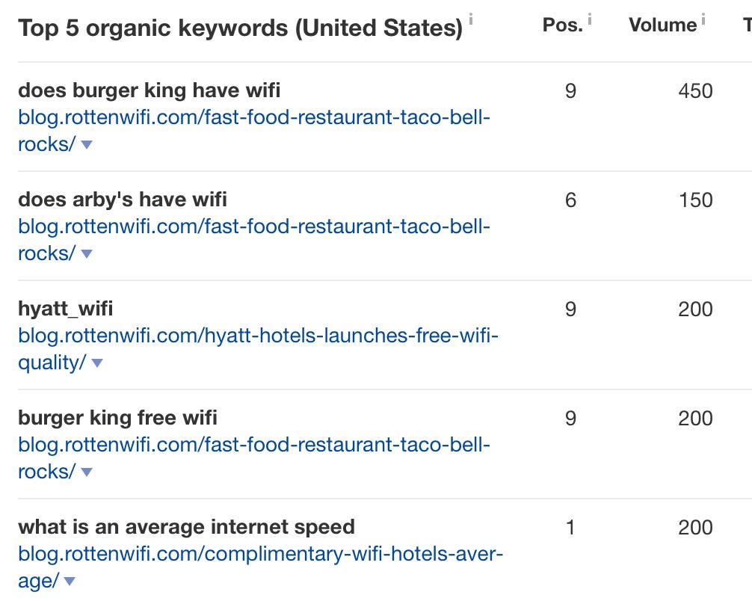The image size is (752, 601).
Task: Select the 'burger king free wifi' keyword
Action: click(117, 418)
